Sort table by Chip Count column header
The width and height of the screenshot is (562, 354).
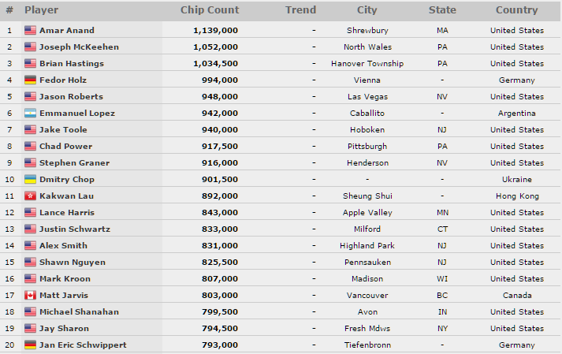coord(210,10)
